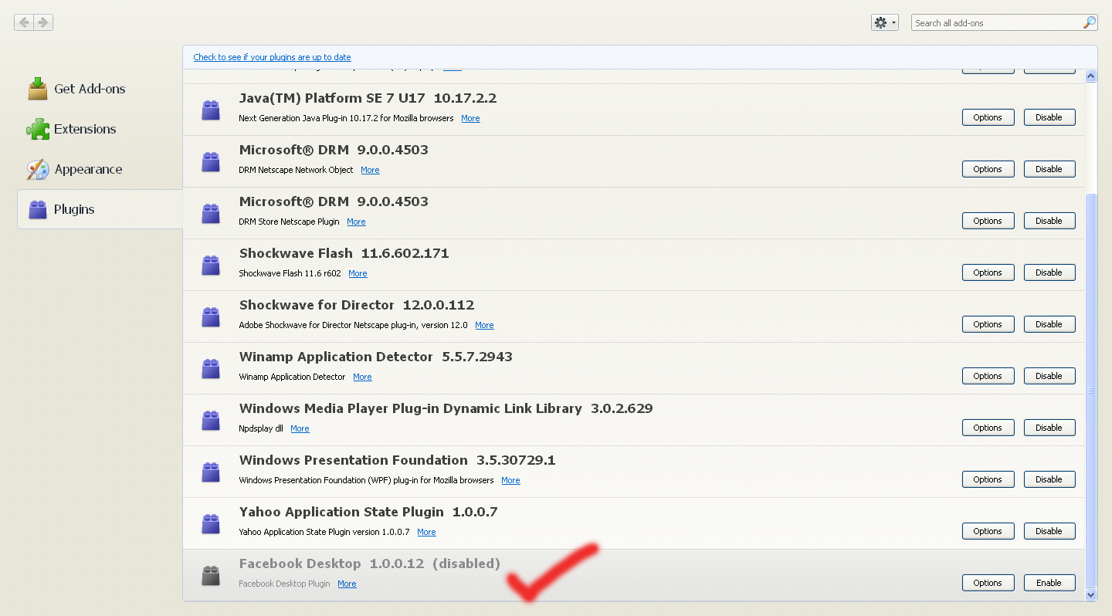This screenshot has width=1112, height=616.
Task: Open the Get Add-ons tab
Action: (89, 89)
